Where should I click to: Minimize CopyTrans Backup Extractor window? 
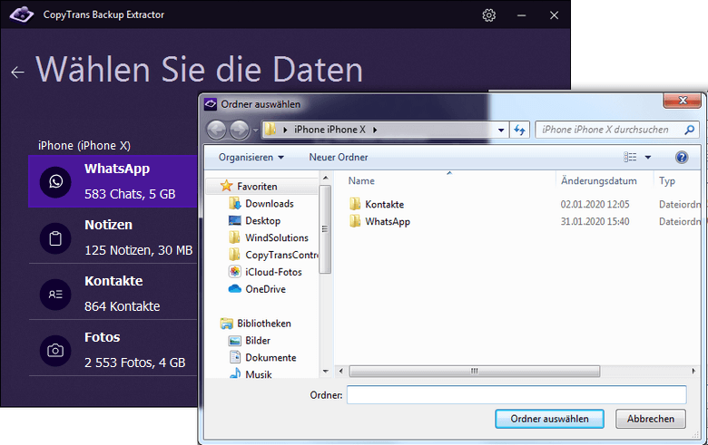tap(522, 15)
